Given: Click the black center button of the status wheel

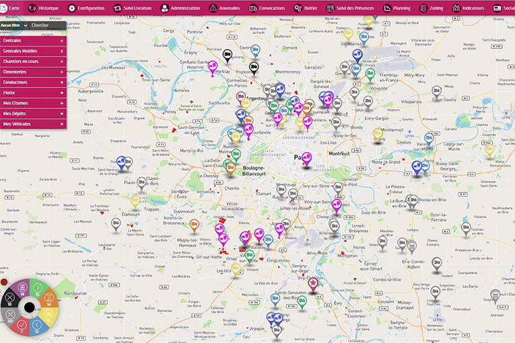Looking at the screenshot, I should click(30, 307).
